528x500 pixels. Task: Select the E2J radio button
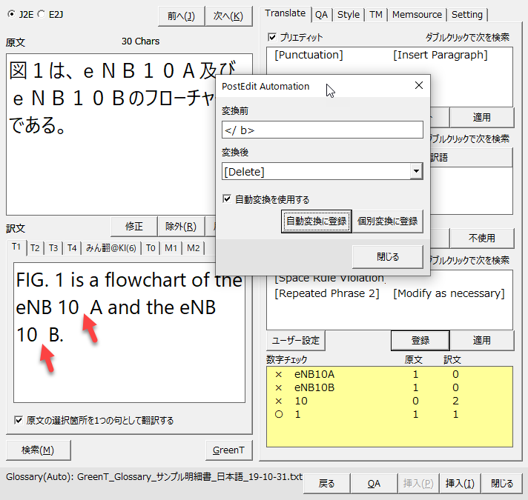tap(42, 14)
